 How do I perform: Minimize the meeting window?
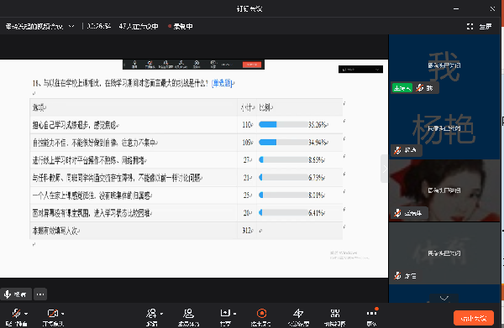tap(456, 9)
